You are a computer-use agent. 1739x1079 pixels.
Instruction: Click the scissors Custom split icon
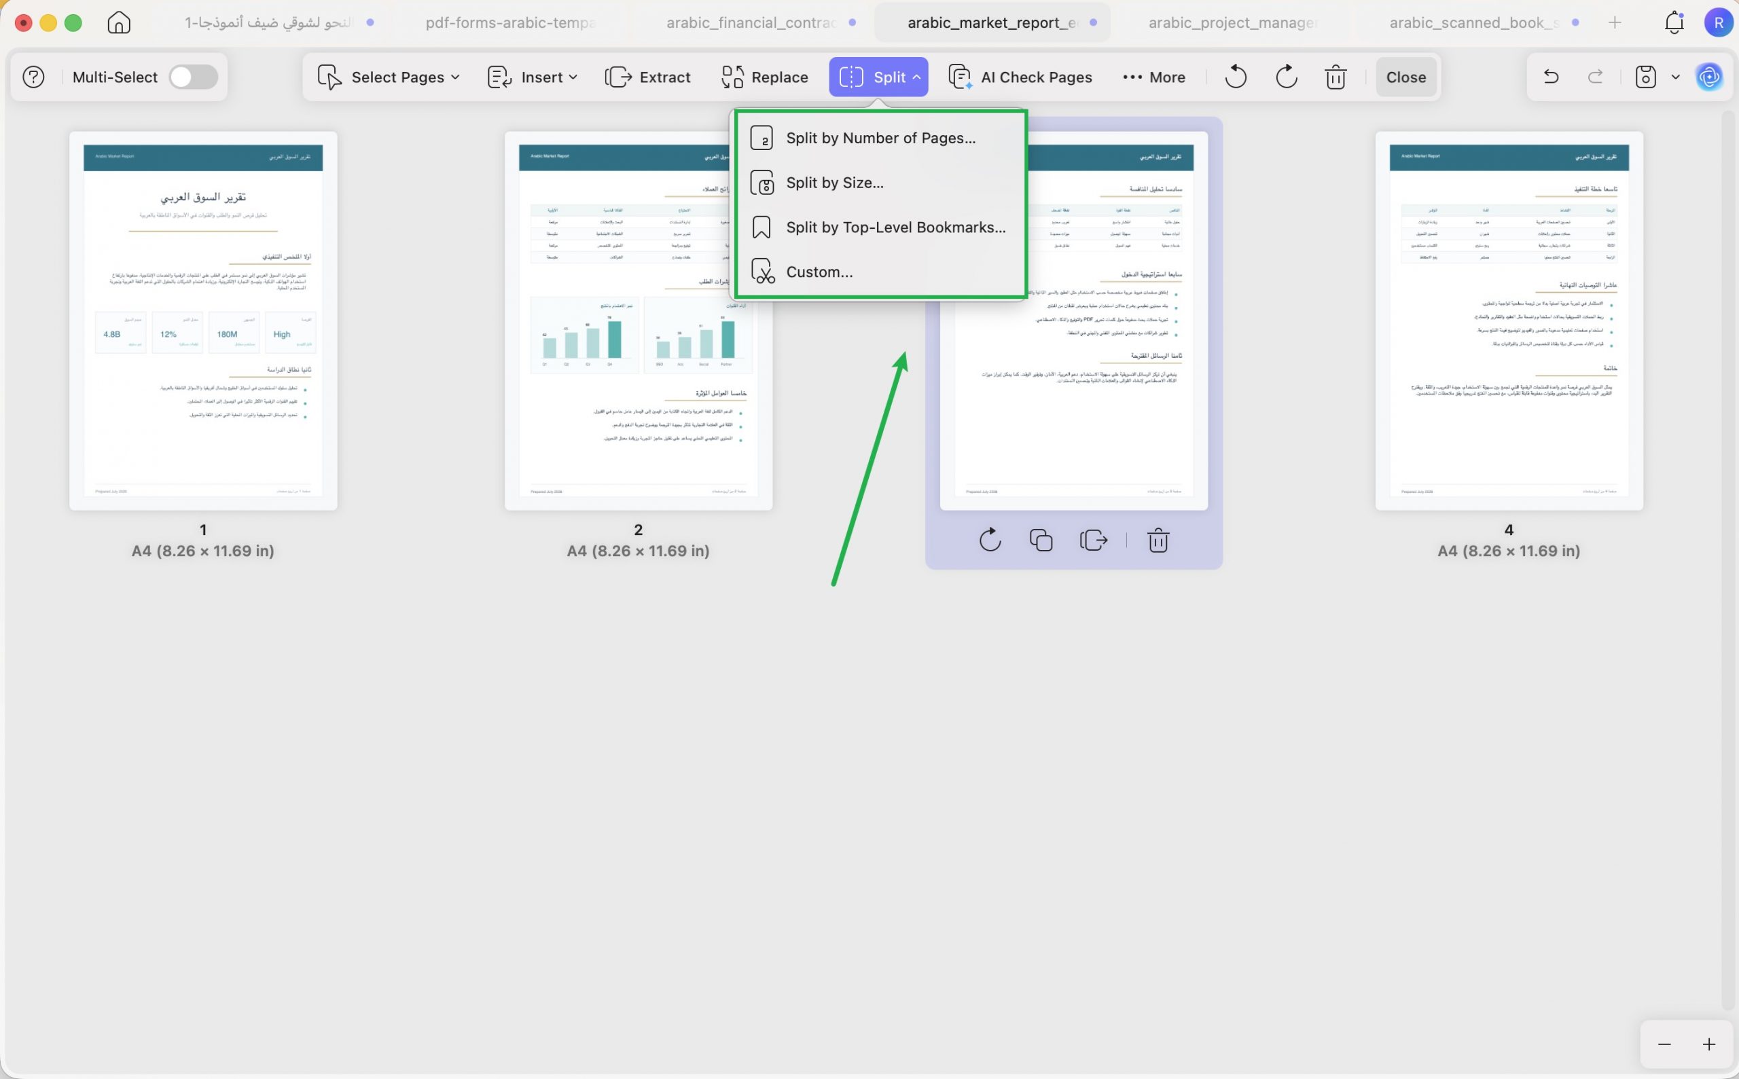point(762,272)
